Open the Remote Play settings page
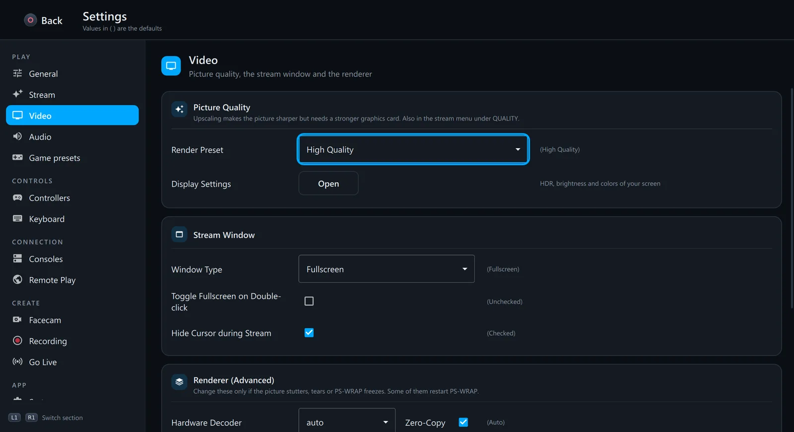 pos(72,280)
